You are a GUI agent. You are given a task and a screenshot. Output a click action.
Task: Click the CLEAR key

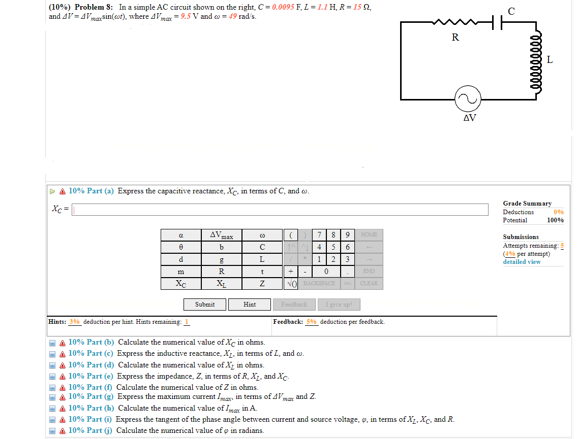click(369, 284)
